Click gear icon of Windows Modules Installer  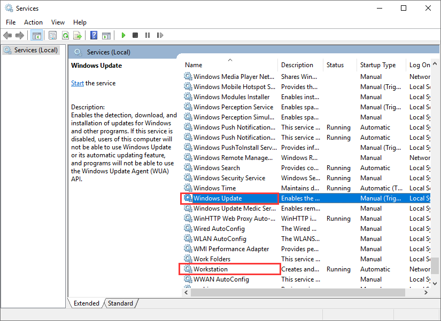pos(188,97)
